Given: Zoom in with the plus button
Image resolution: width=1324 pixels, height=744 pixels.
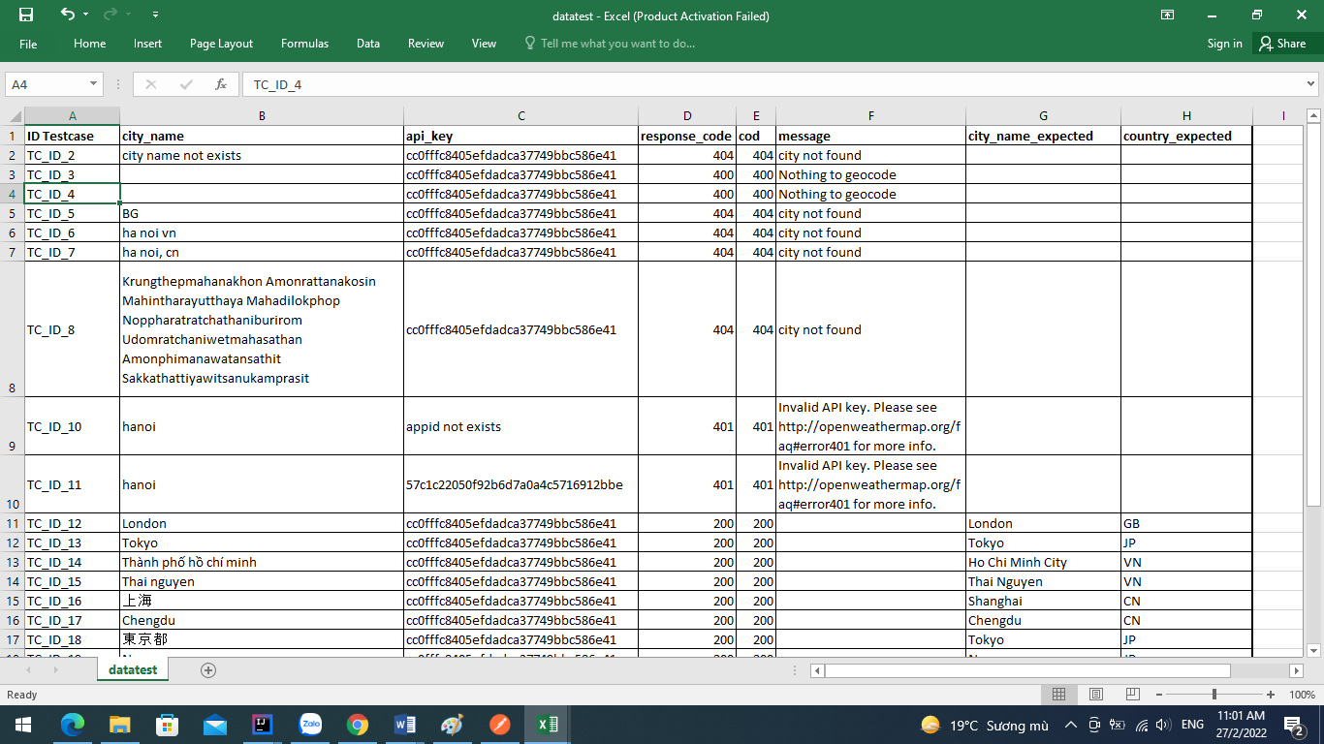Looking at the screenshot, I should tap(1271, 695).
